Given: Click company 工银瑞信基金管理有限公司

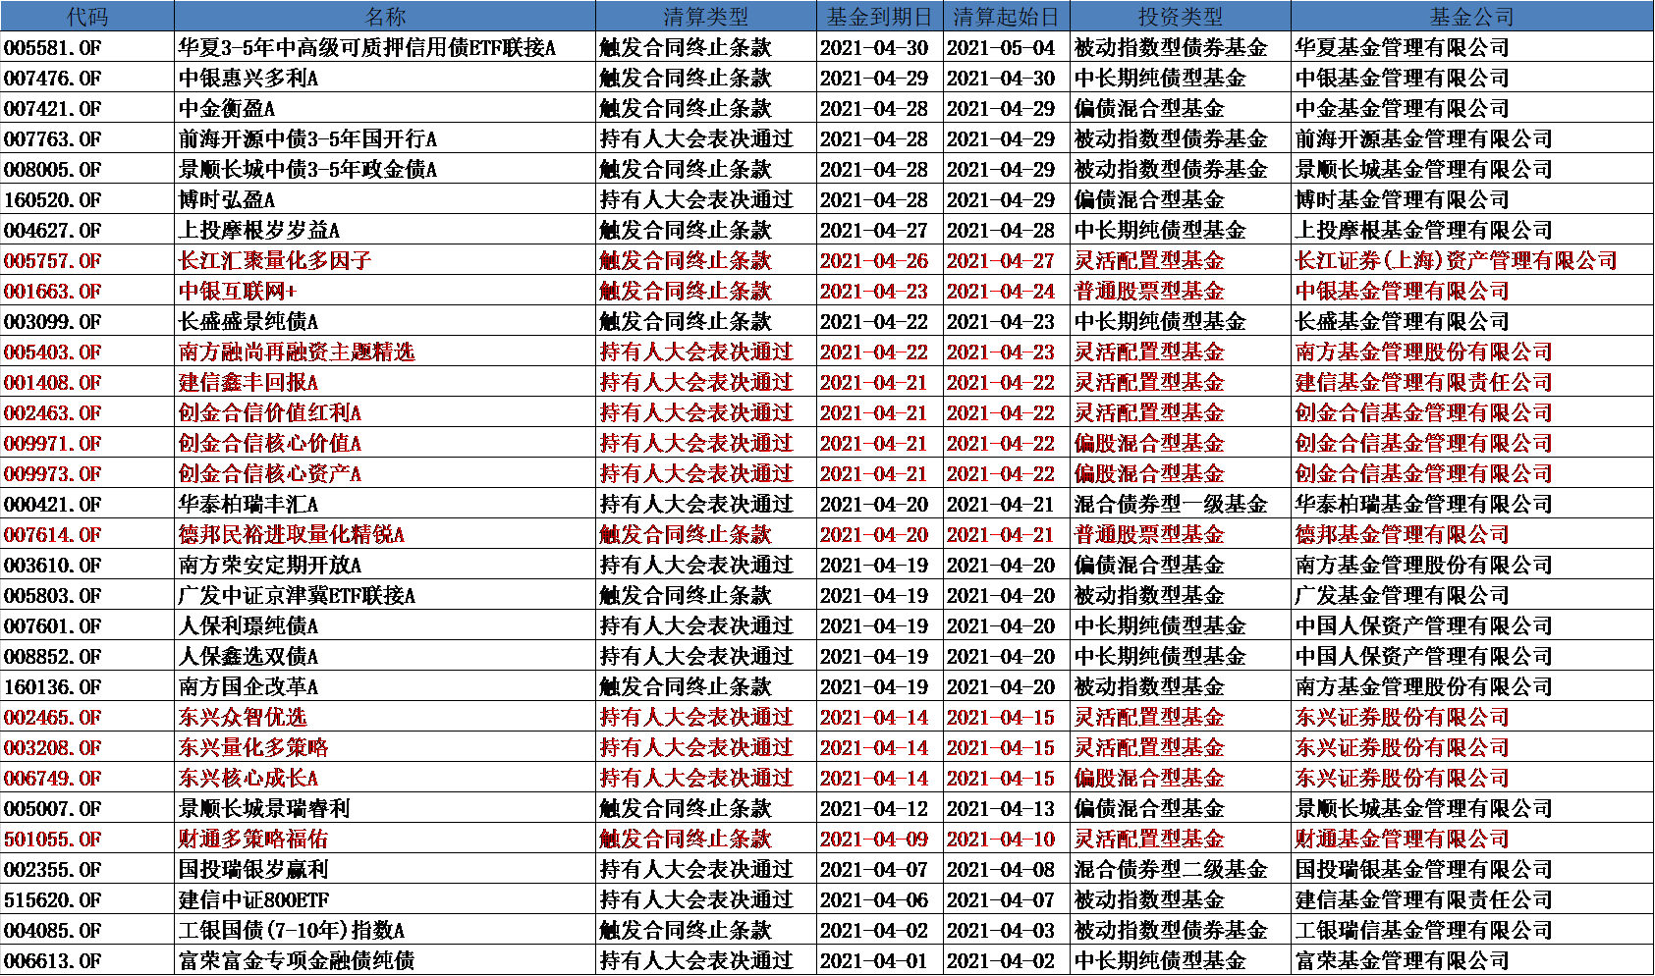Looking at the screenshot, I should point(1424,931).
